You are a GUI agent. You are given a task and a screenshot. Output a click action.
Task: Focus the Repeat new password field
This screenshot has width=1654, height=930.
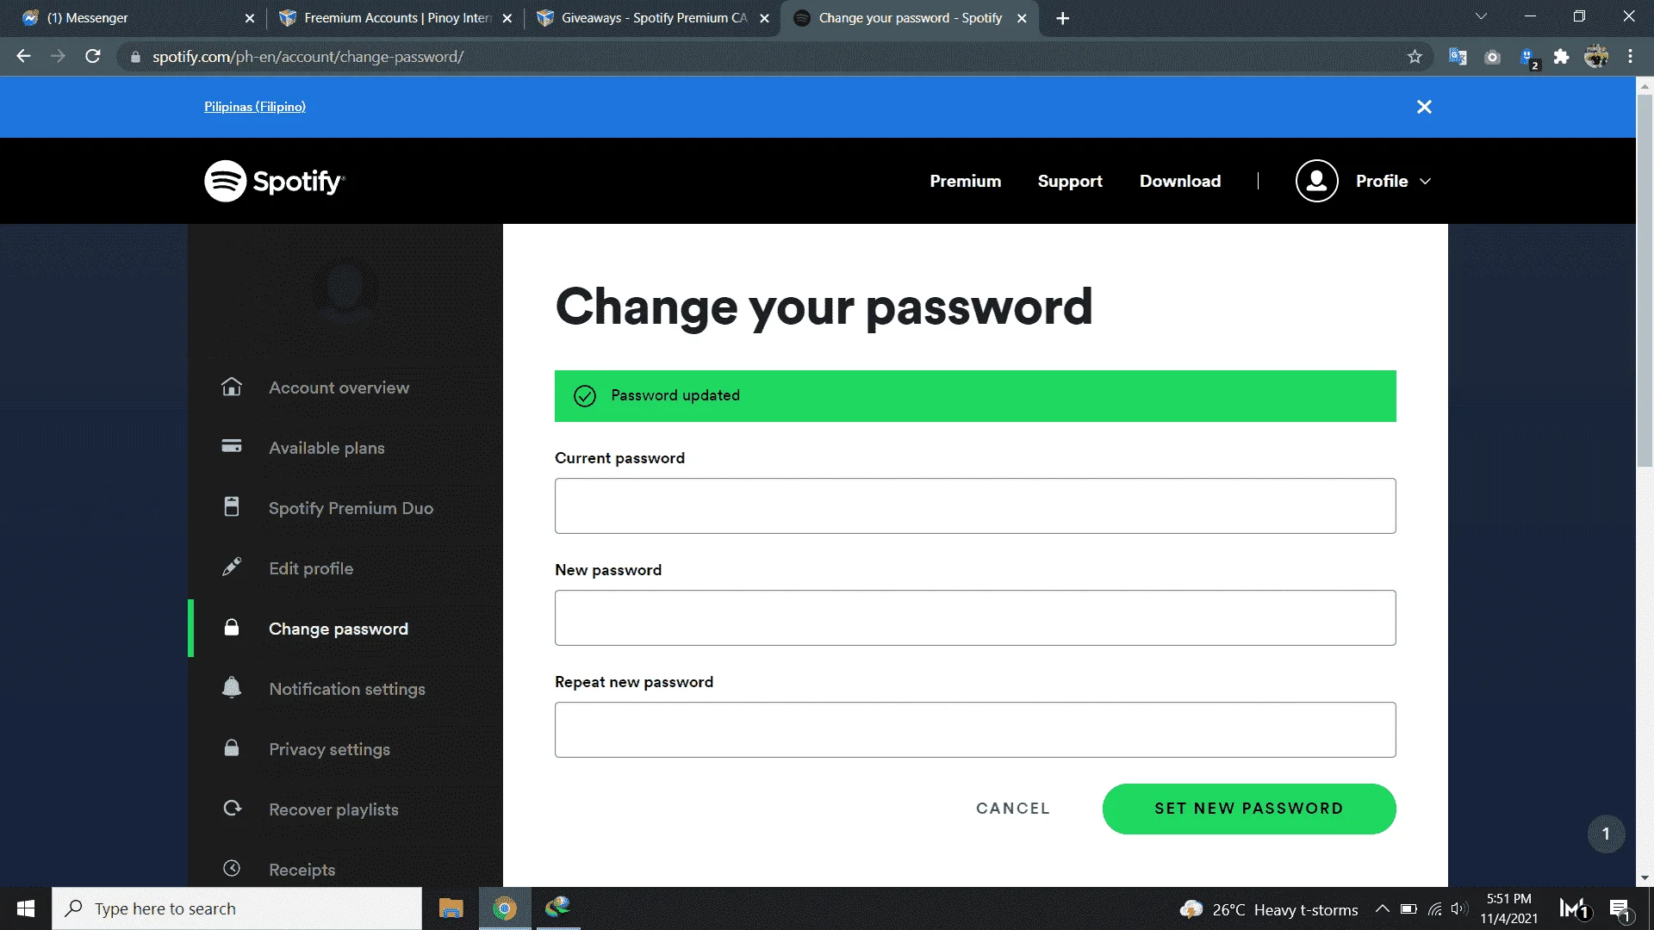[x=975, y=729]
